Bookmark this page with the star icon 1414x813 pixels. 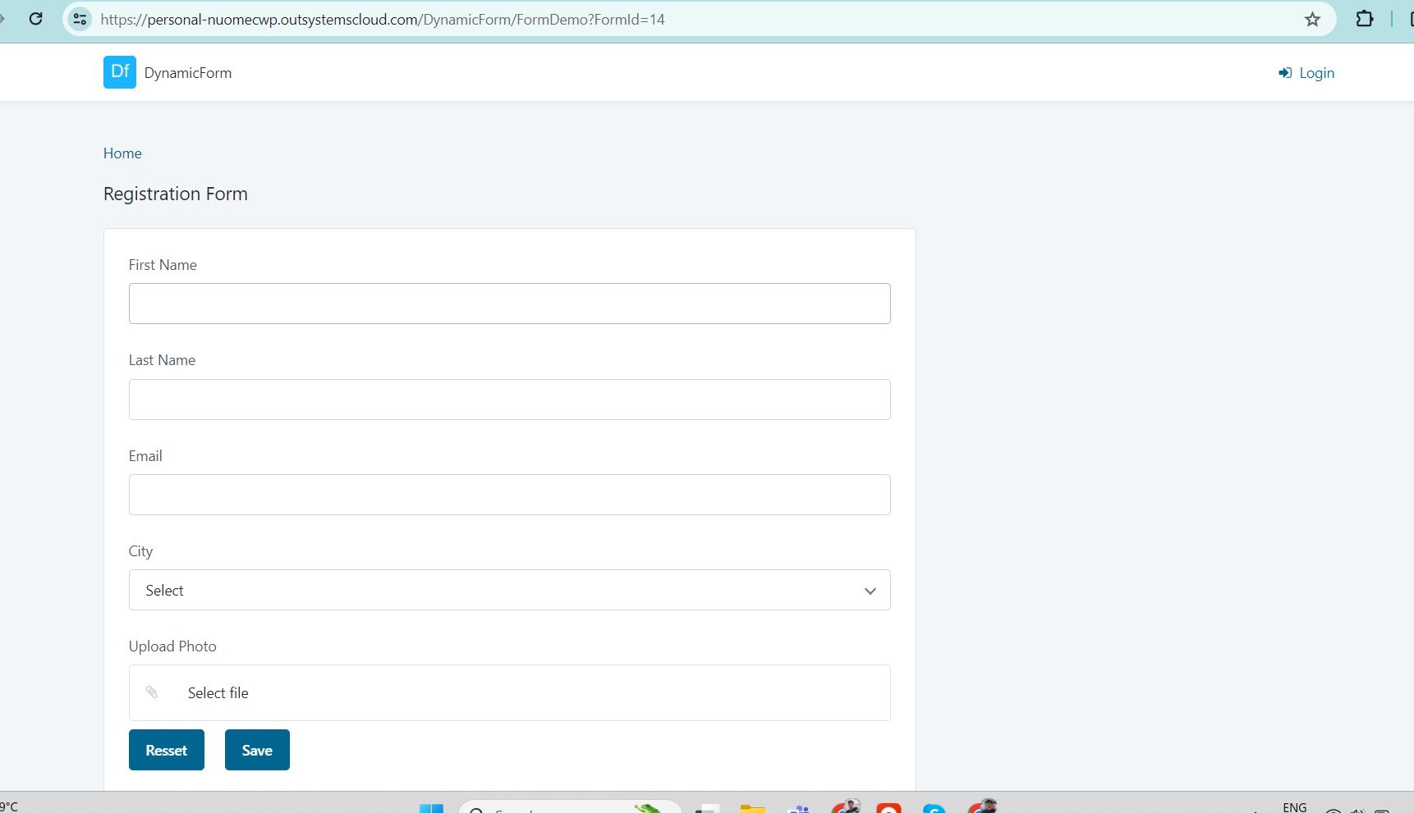[x=1312, y=19]
